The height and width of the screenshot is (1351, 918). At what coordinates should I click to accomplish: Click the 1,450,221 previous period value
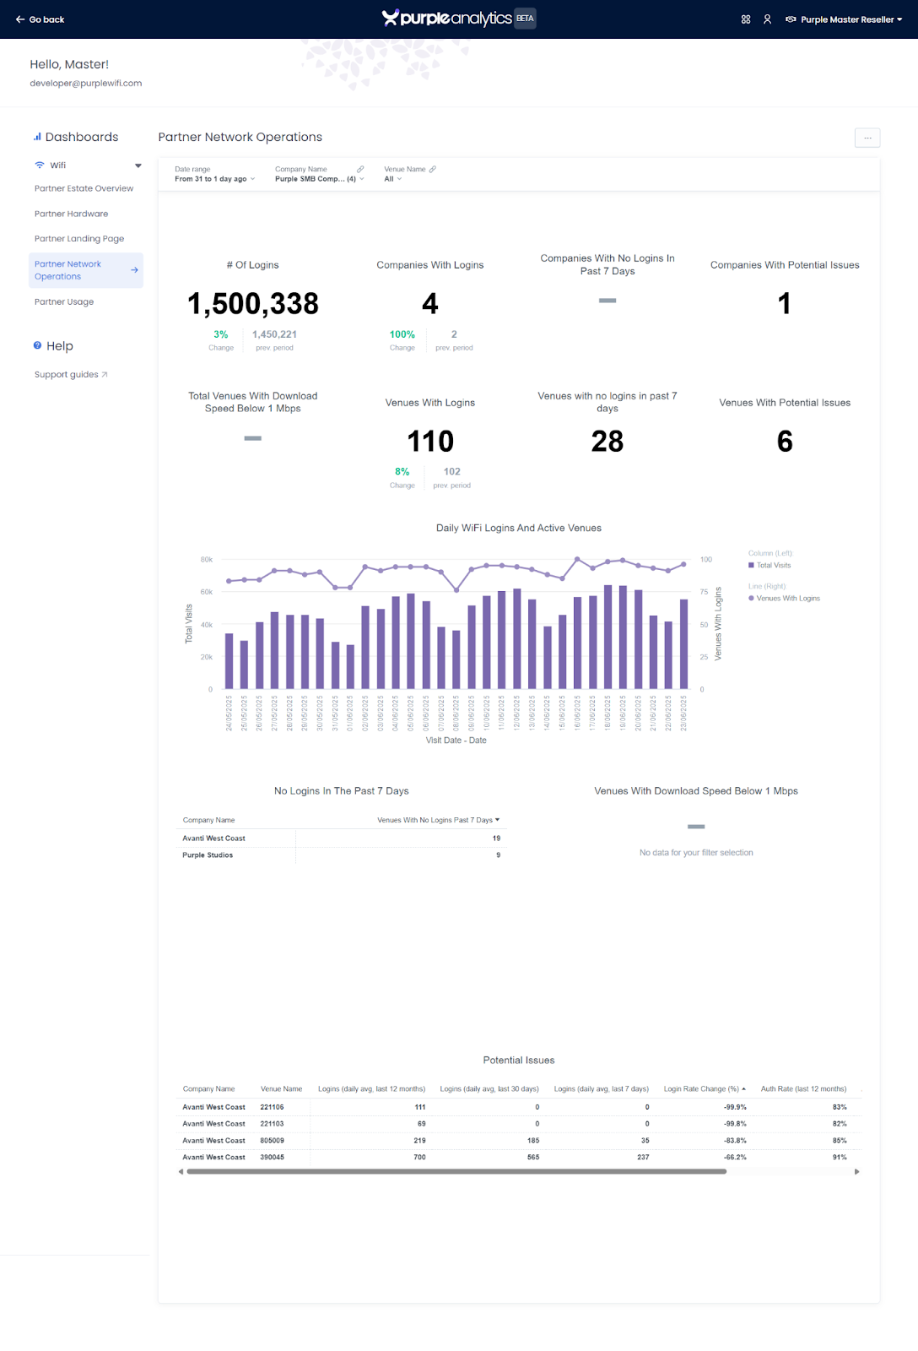pyautogui.click(x=274, y=334)
